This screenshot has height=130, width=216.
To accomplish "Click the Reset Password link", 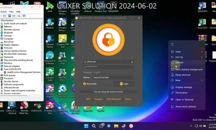I will pyautogui.click(x=114, y=99).
